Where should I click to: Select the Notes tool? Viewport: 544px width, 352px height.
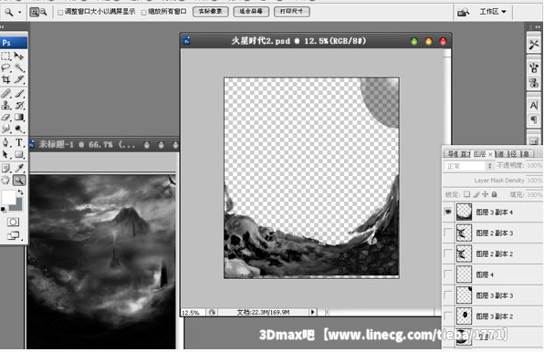click(x=5, y=168)
